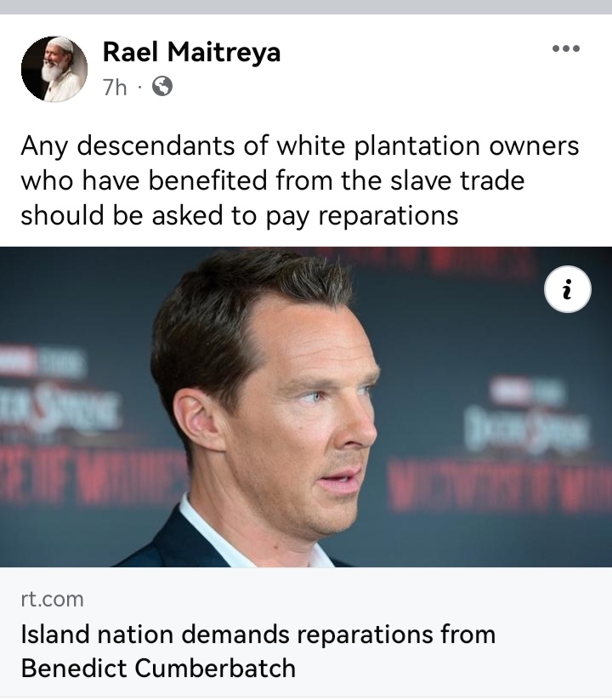The height and width of the screenshot is (700, 612).
Task: Open the post via the 7h timestamp
Action: [115, 87]
